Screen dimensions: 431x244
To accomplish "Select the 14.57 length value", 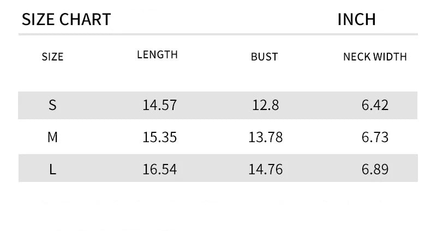I will (x=160, y=105).
